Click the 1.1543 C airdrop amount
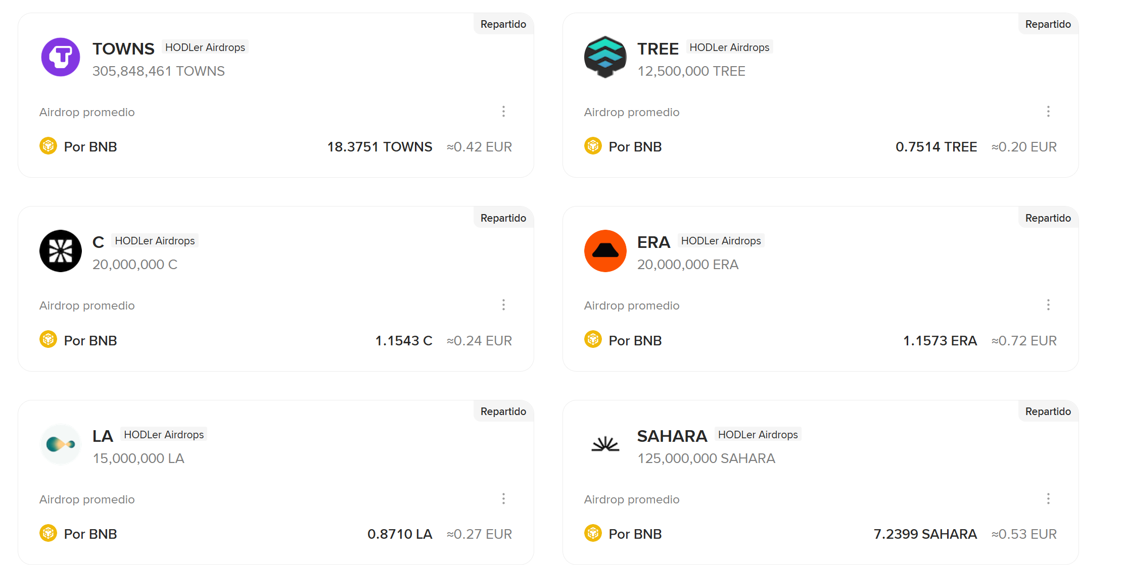Viewport: 1125px width, 565px height. tap(404, 341)
